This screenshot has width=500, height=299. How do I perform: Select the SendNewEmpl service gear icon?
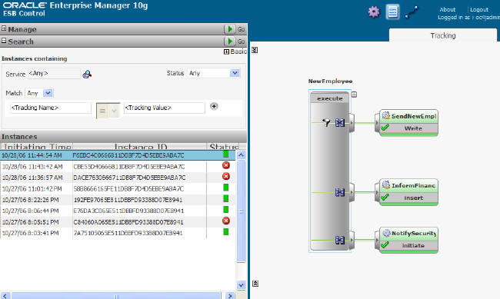tap(386, 116)
